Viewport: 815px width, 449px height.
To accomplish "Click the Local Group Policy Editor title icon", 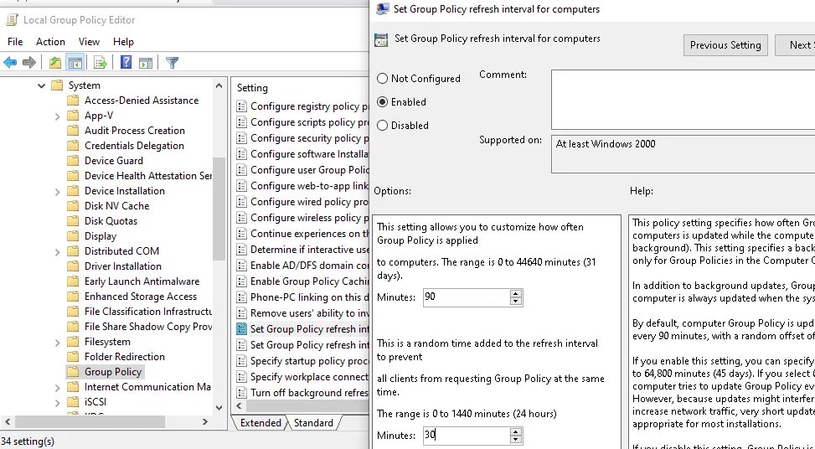I will [x=12, y=20].
